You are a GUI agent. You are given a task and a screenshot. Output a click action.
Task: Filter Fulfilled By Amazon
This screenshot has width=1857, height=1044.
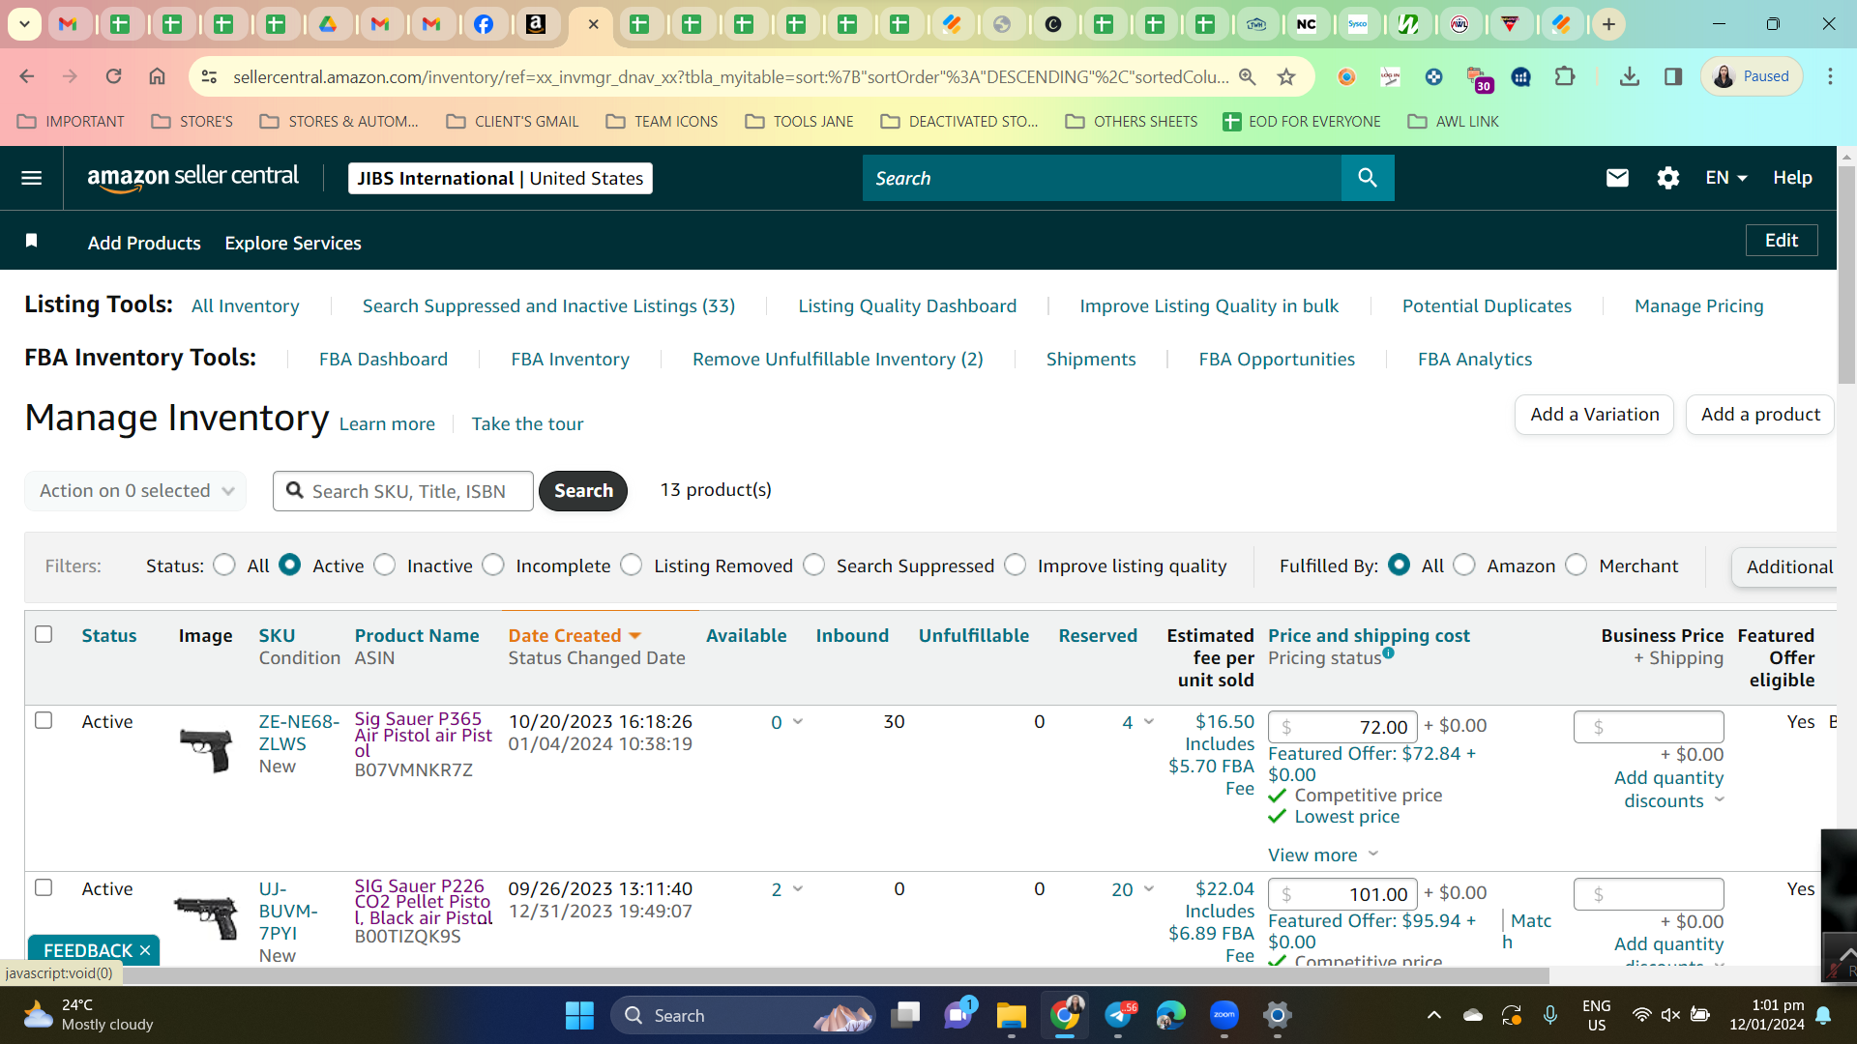point(1464,565)
